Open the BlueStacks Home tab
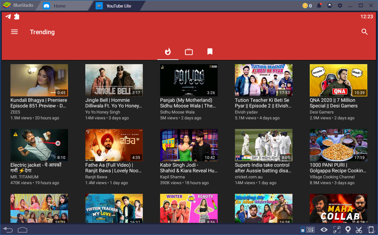This screenshot has width=378, height=235. click(60, 6)
